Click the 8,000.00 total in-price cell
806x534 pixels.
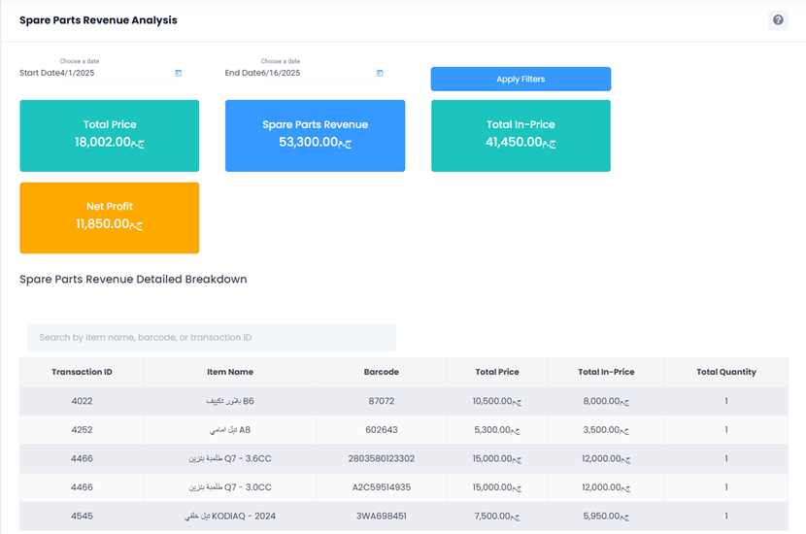pos(606,401)
